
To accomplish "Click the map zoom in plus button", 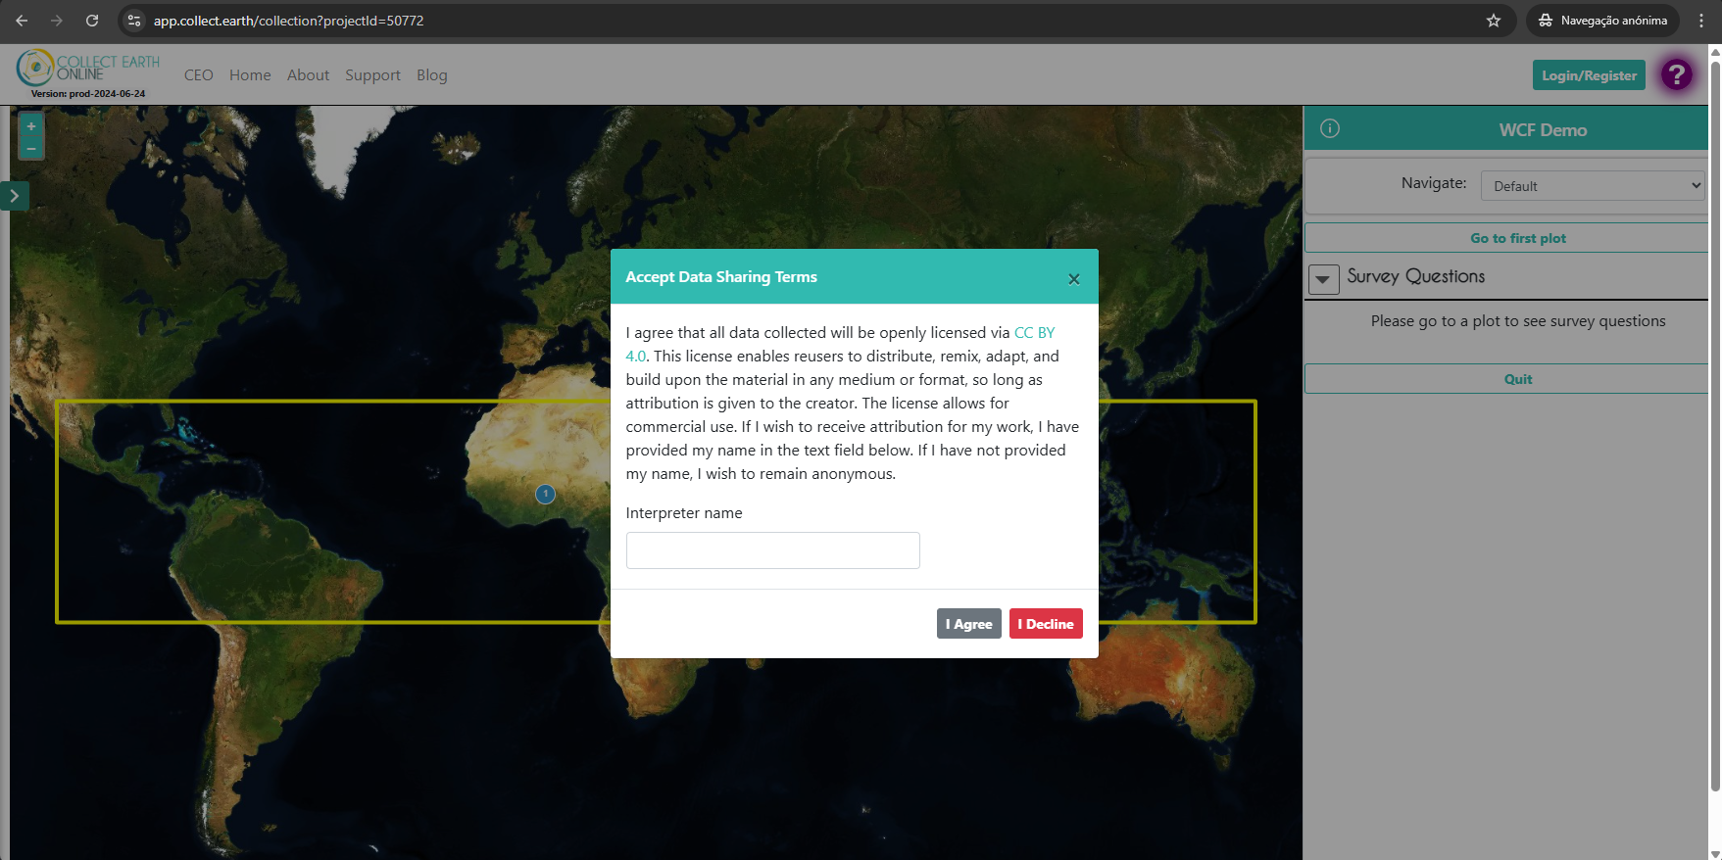I will pyautogui.click(x=31, y=126).
